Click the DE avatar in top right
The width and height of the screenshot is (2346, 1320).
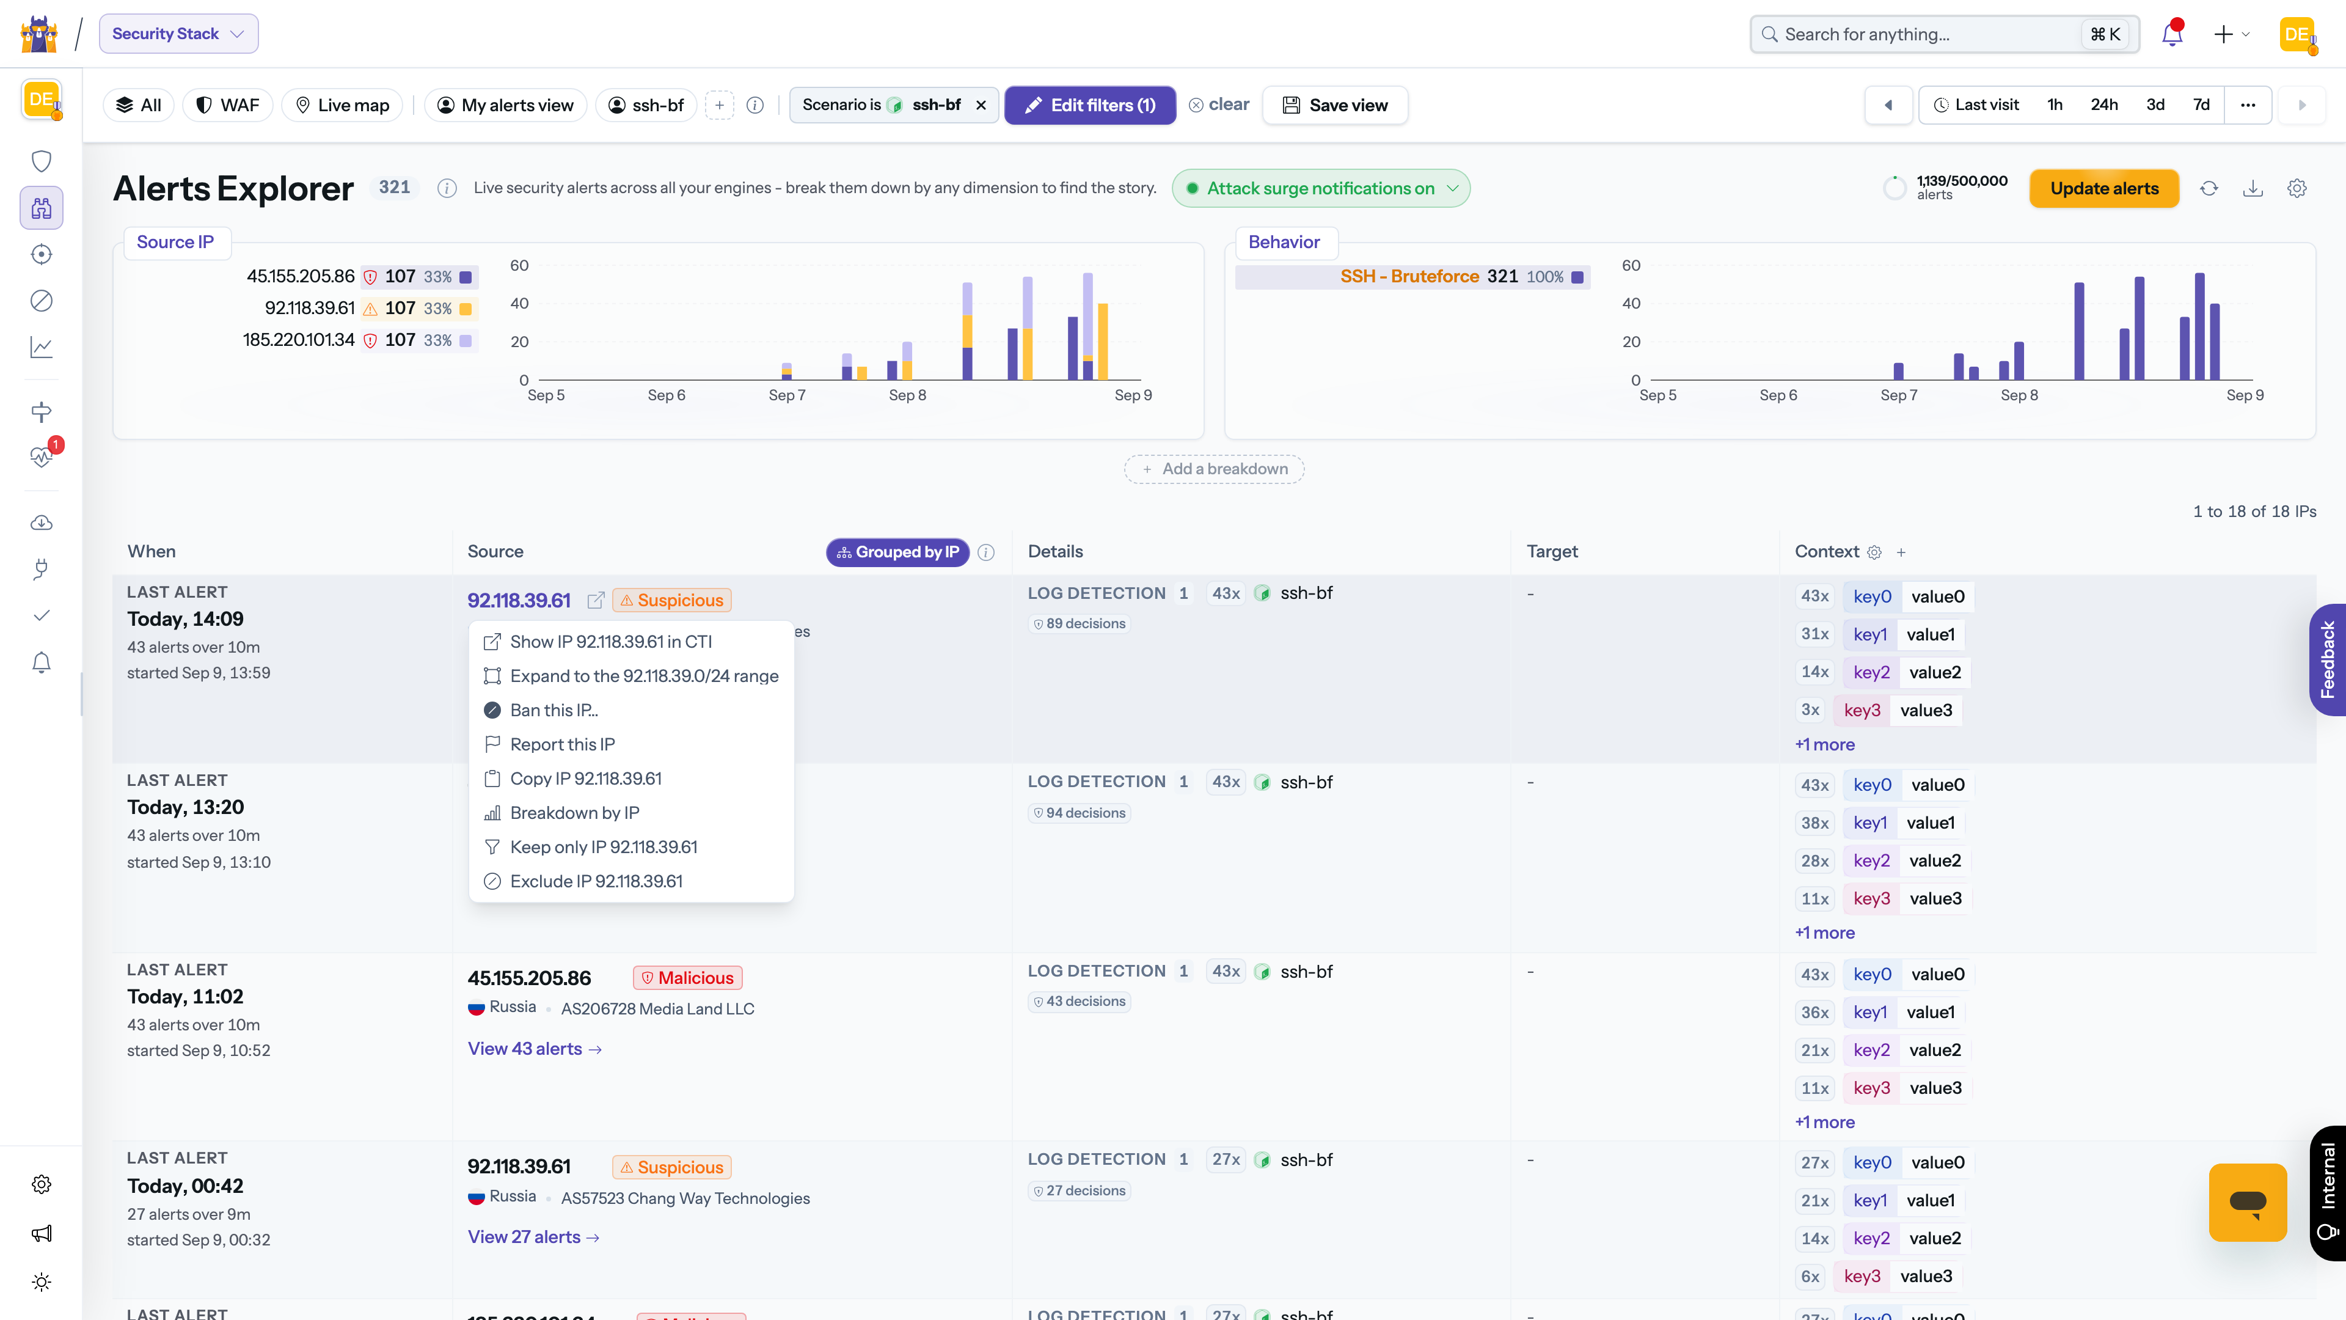point(2298,35)
